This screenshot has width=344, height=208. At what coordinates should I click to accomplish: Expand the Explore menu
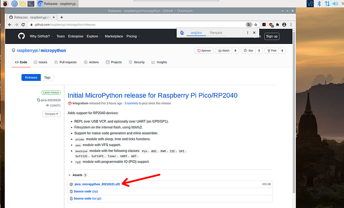pos(94,36)
